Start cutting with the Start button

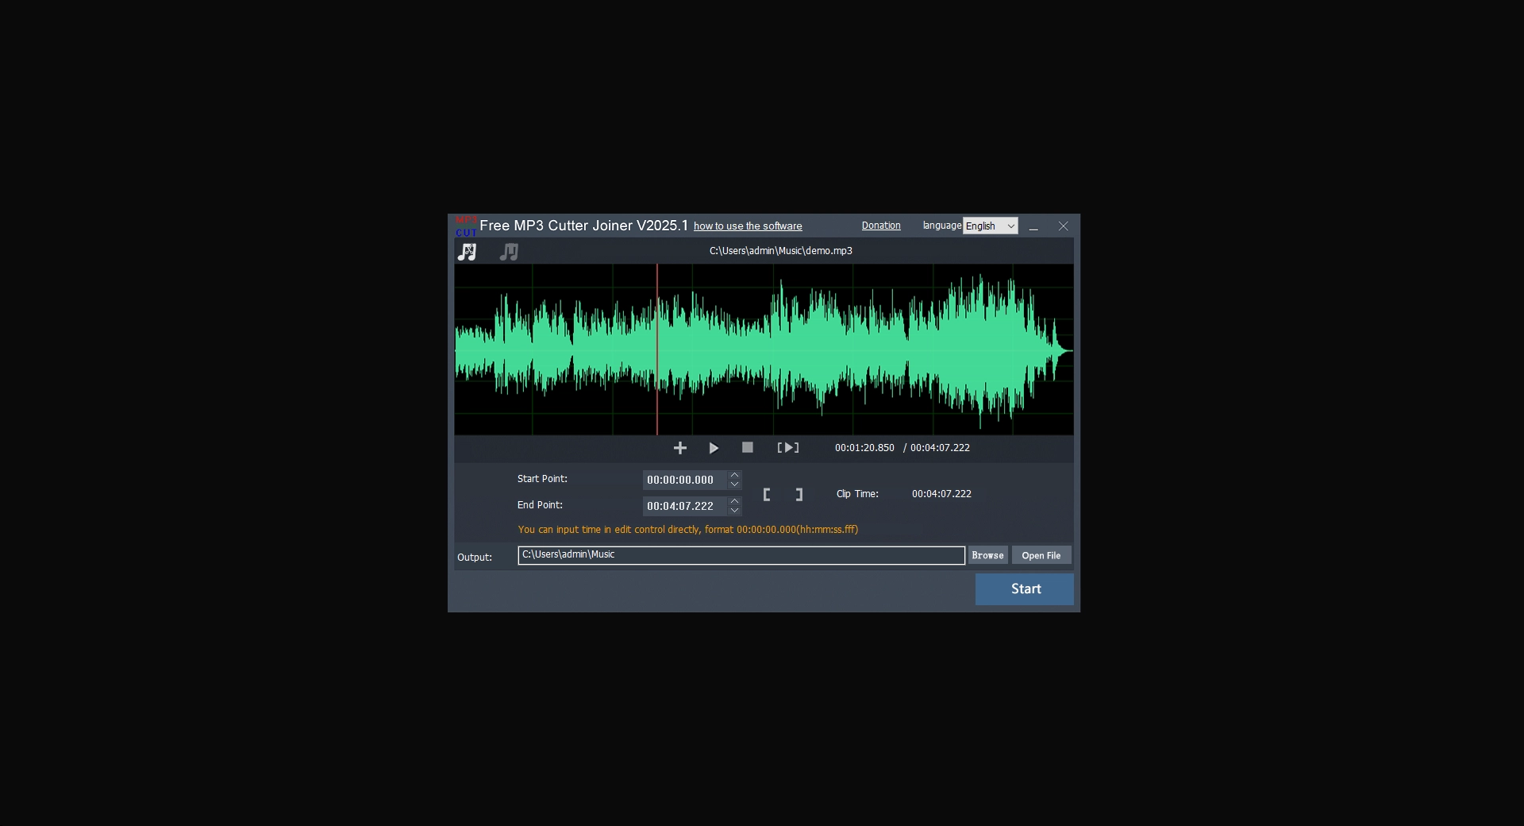[1024, 589]
